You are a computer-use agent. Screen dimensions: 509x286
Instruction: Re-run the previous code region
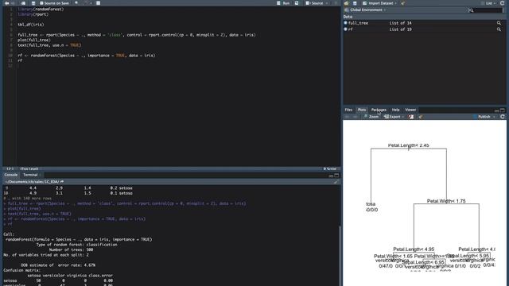(297, 3)
